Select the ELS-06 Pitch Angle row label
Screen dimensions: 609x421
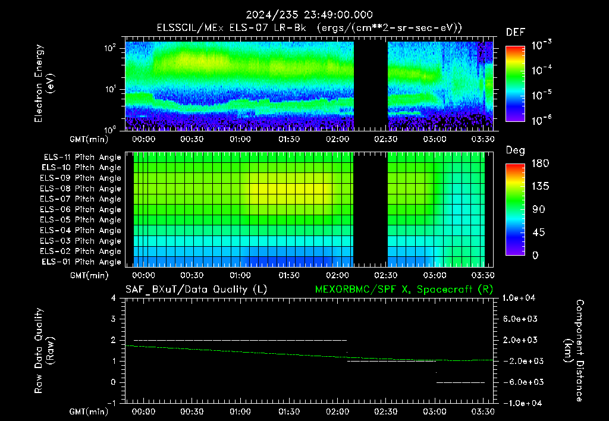tap(81, 209)
